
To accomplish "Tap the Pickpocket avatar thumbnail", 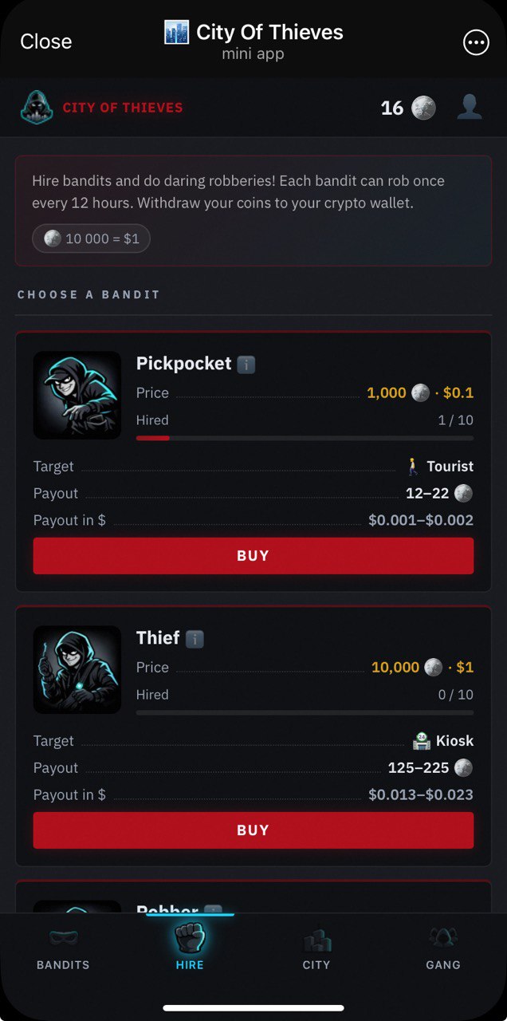I will (x=77, y=395).
